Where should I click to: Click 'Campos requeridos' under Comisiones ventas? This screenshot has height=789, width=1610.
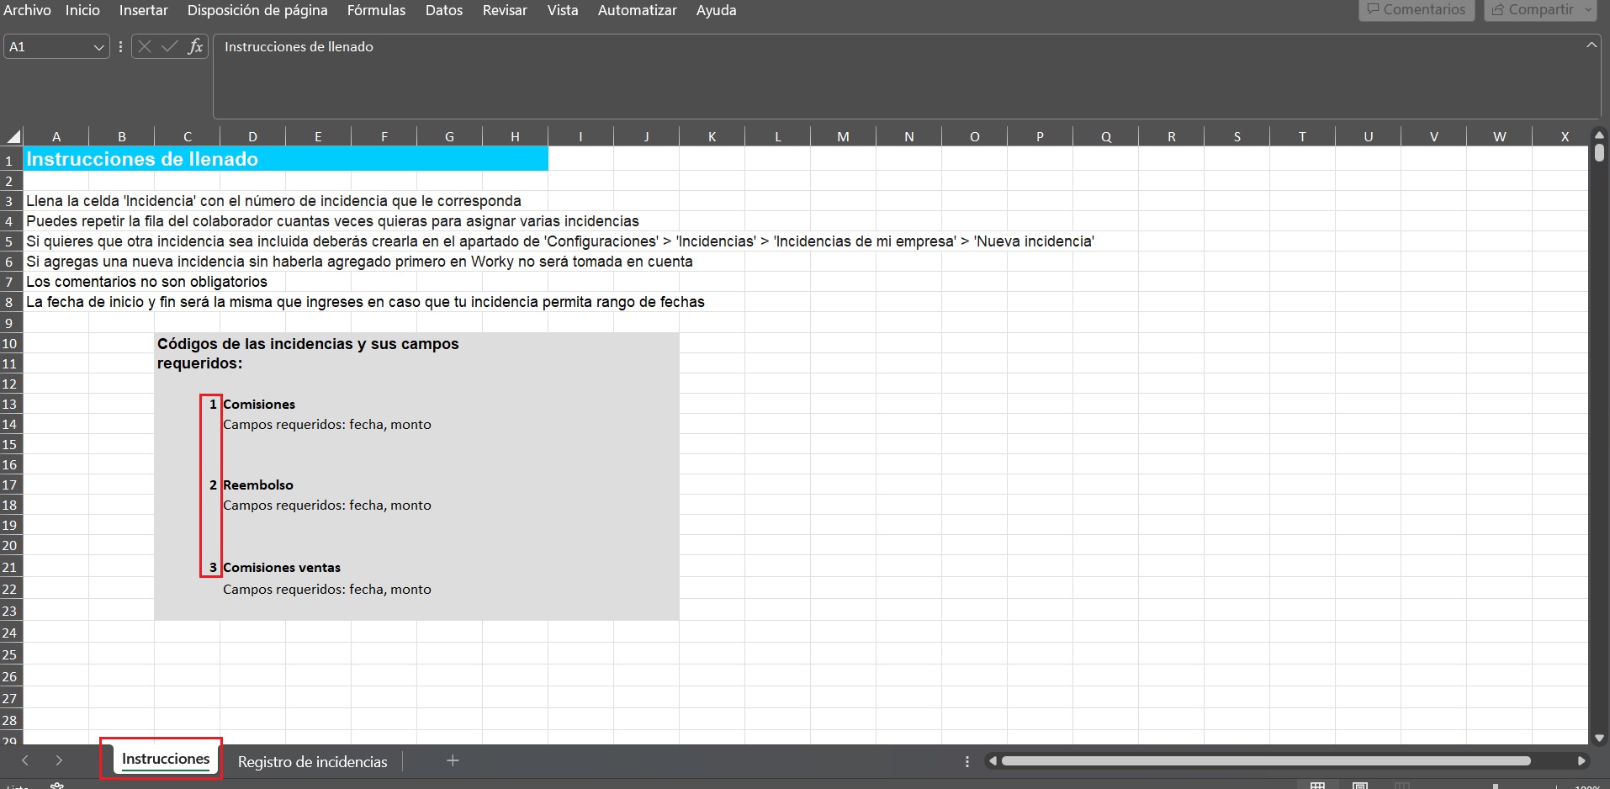[327, 590]
